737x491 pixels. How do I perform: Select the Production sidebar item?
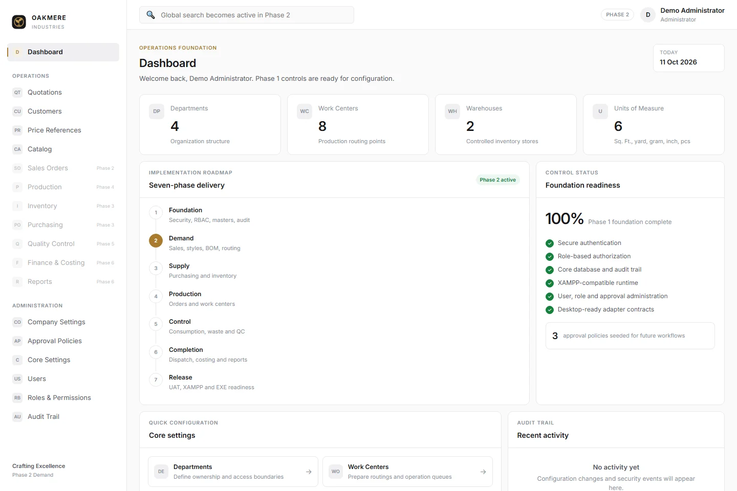point(63,187)
